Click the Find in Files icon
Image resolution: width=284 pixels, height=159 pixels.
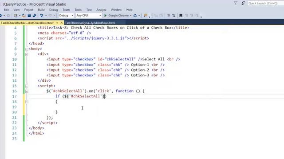145,15
